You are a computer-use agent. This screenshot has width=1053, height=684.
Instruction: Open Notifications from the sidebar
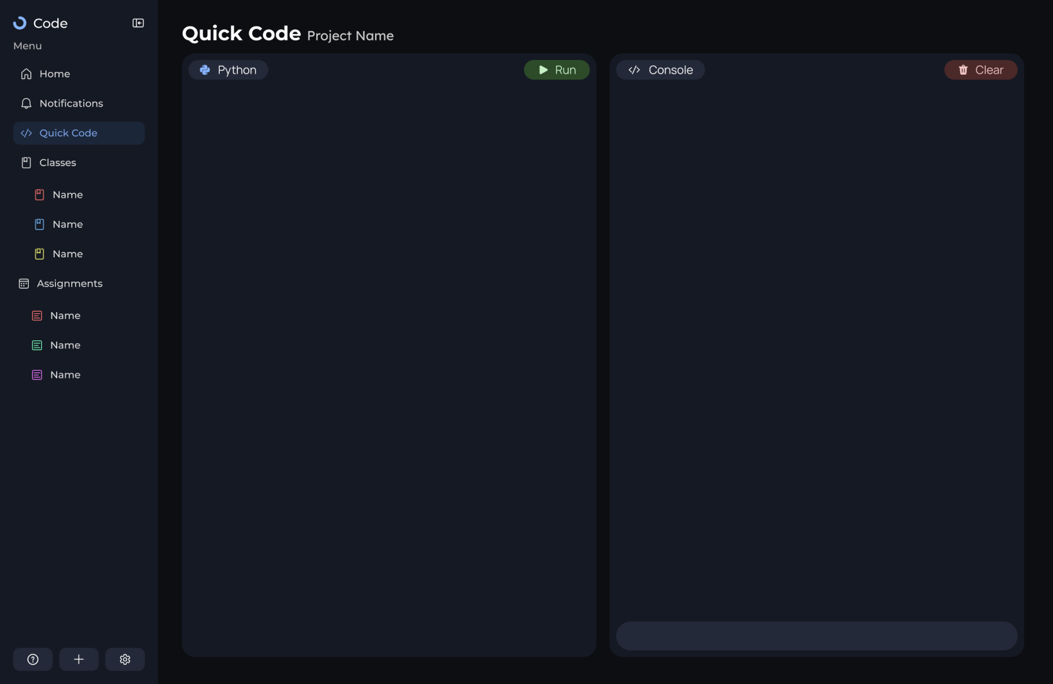point(71,104)
